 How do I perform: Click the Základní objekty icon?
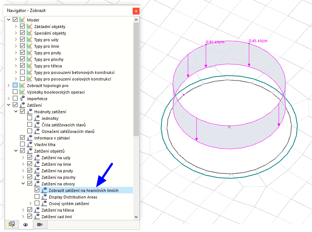pos(30,26)
